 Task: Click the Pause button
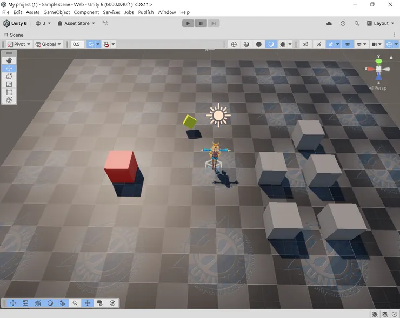[x=201, y=23]
